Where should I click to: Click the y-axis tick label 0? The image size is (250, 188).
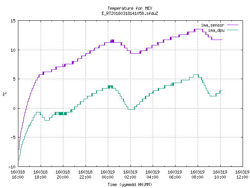(x=14, y=108)
